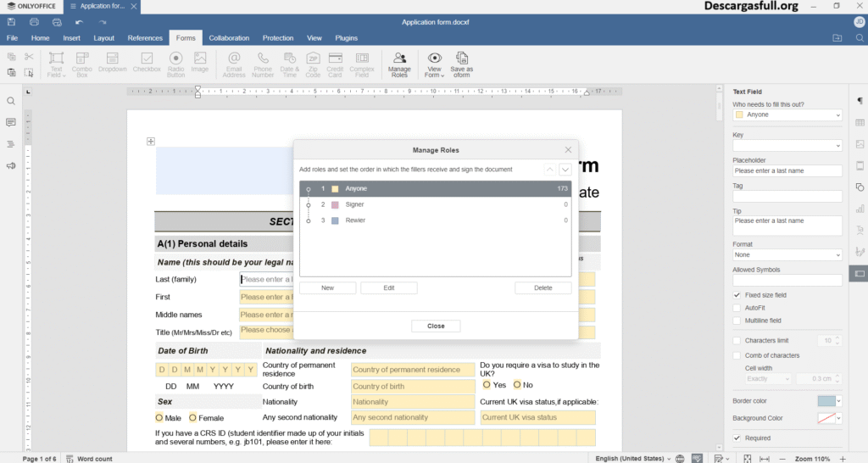Insert a Radio Button field
This screenshot has height=463, width=868.
pyautogui.click(x=175, y=64)
